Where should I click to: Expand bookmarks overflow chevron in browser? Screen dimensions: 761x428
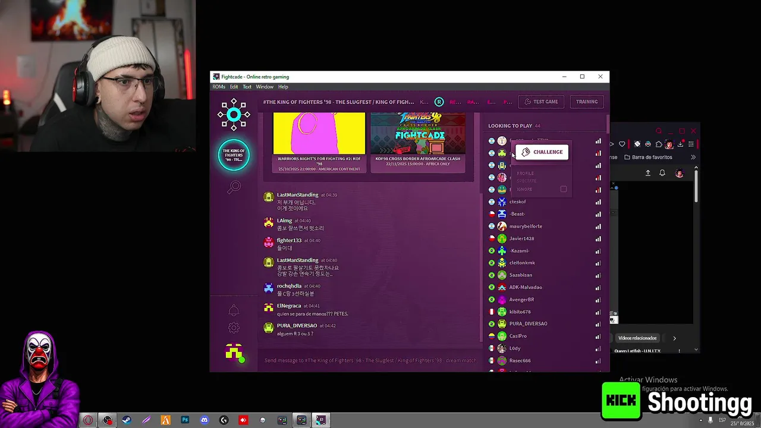click(693, 158)
